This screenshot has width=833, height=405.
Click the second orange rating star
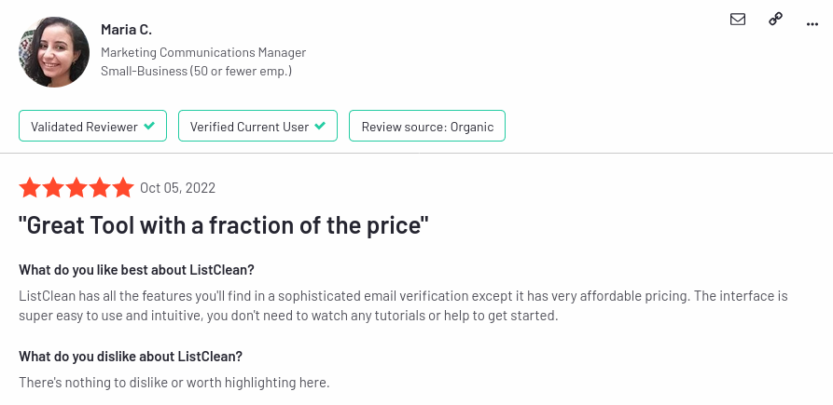pyautogui.click(x=53, y=188)
